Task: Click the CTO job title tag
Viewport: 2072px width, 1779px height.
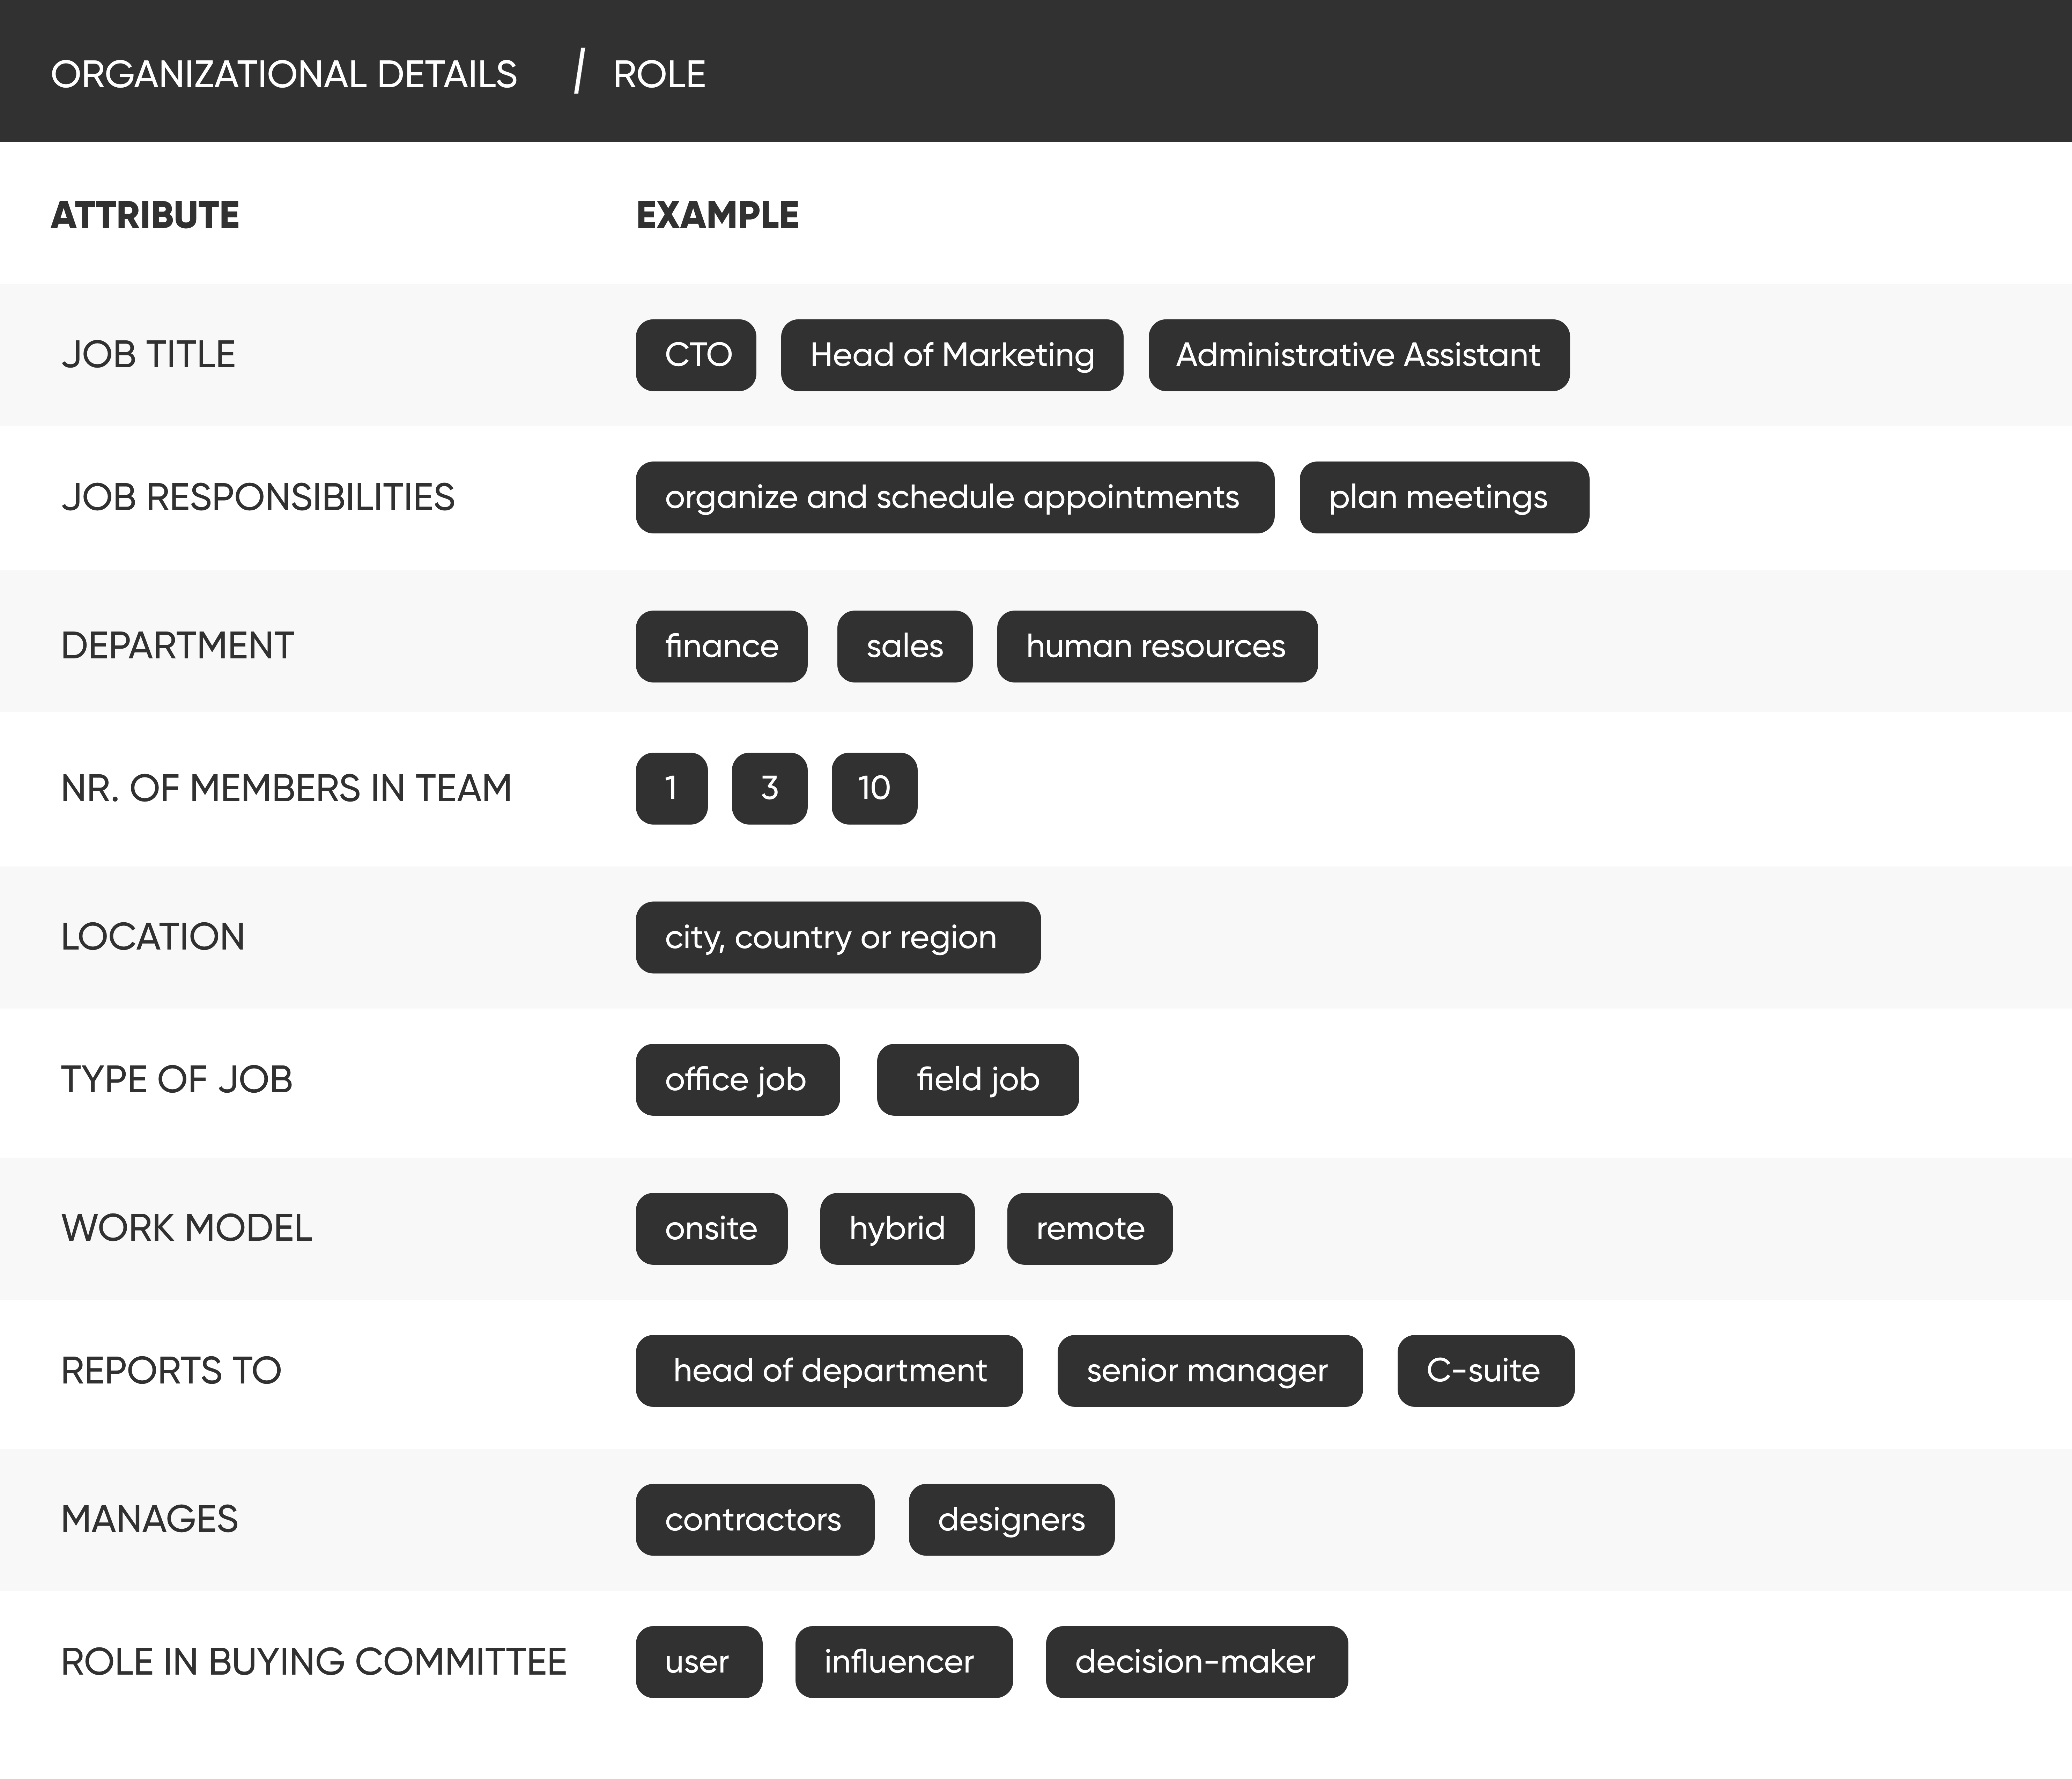Action: coord(696,355)
